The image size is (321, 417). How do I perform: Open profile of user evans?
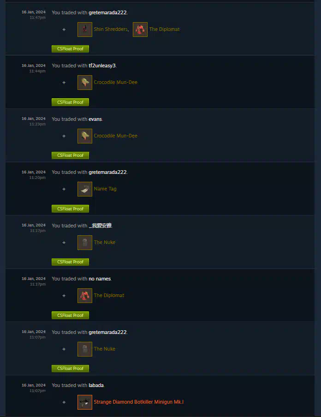[95, 119]
